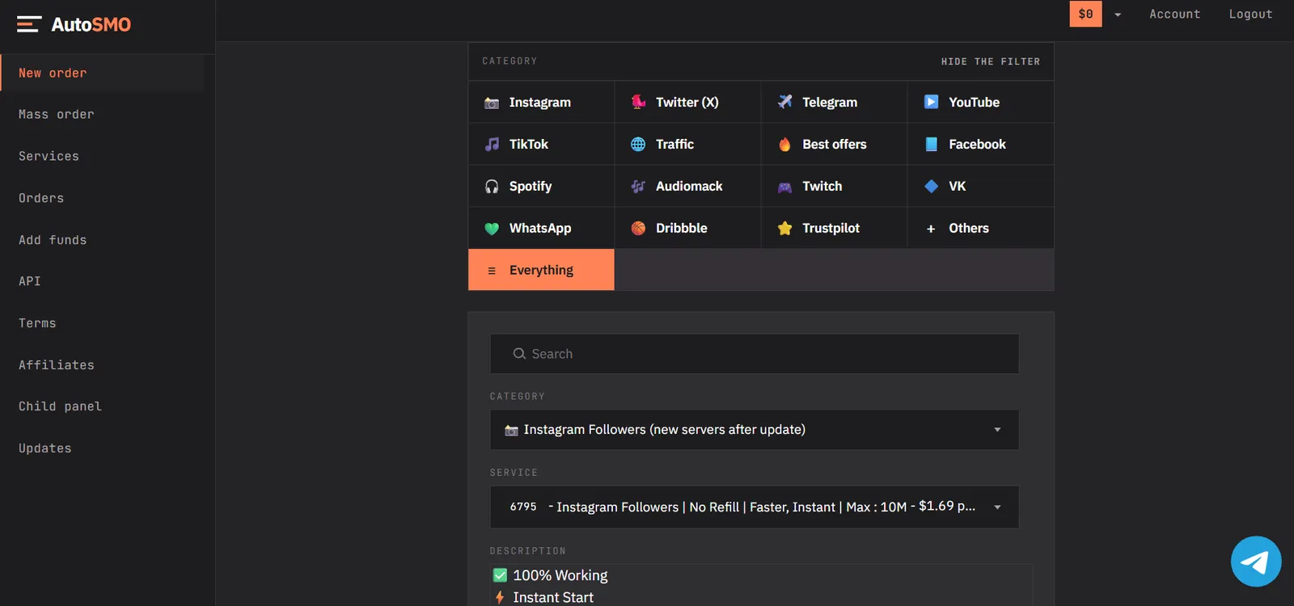Open the Category dropdown for Instagram Followers

pos(755,430)
